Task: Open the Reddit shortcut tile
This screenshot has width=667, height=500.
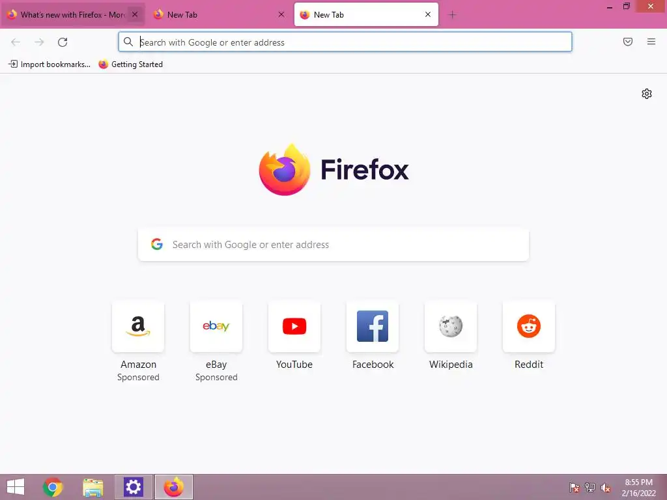Action: coord(529,326)
